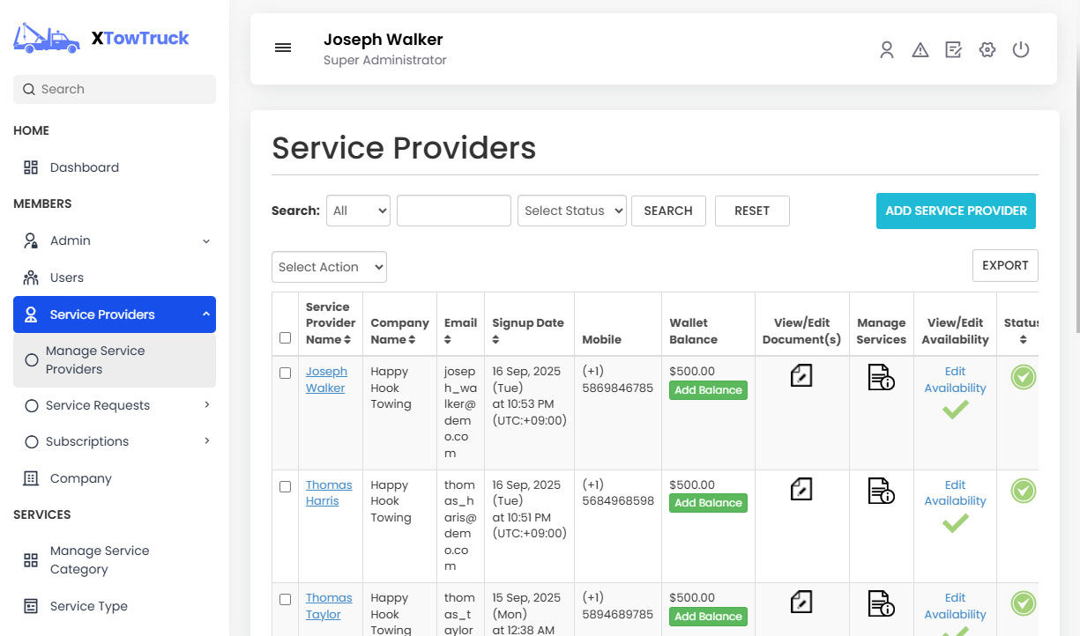The width and height of the screenshot is (1080, 636).
Task: Click the green status toggle for Thomas Taylor
Action: pyautogui.click(x=1023, y=603)
